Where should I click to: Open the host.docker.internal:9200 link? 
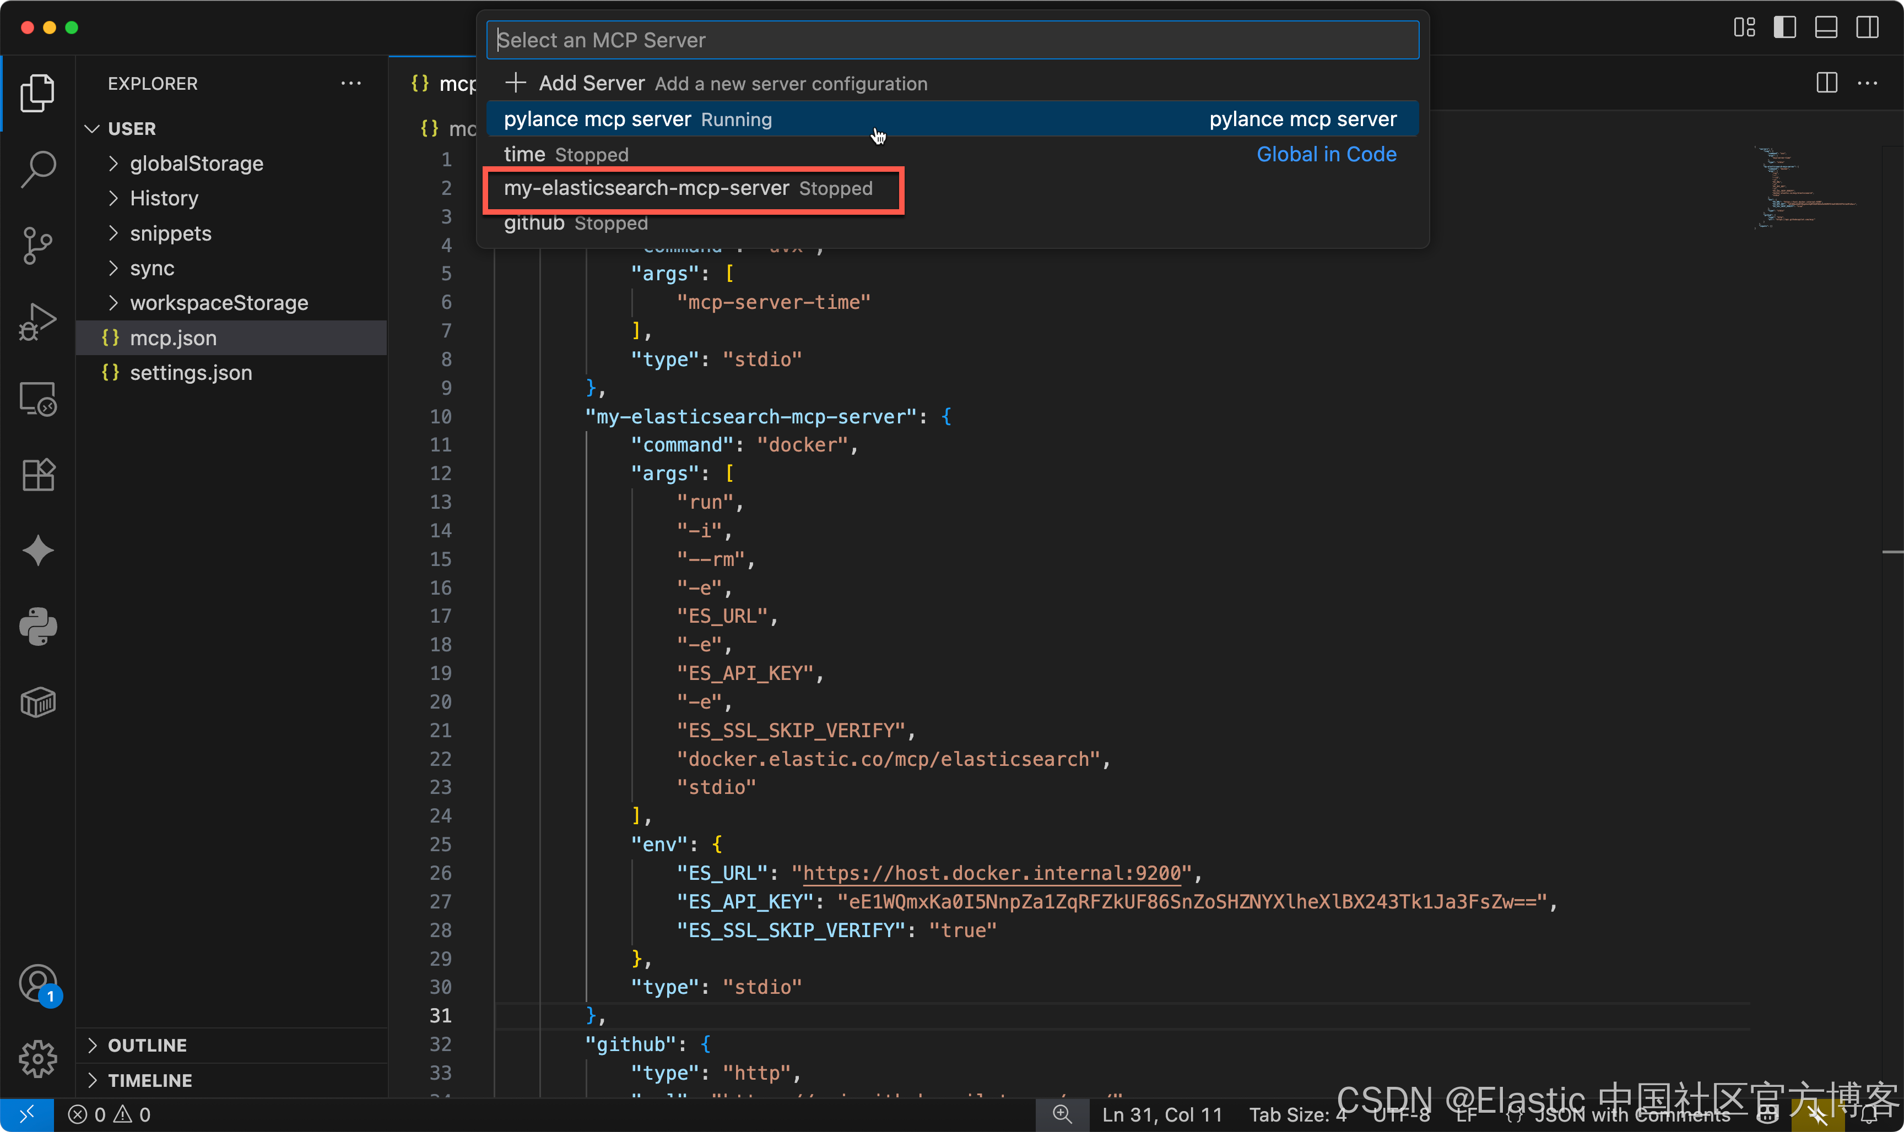pos(992,873)
